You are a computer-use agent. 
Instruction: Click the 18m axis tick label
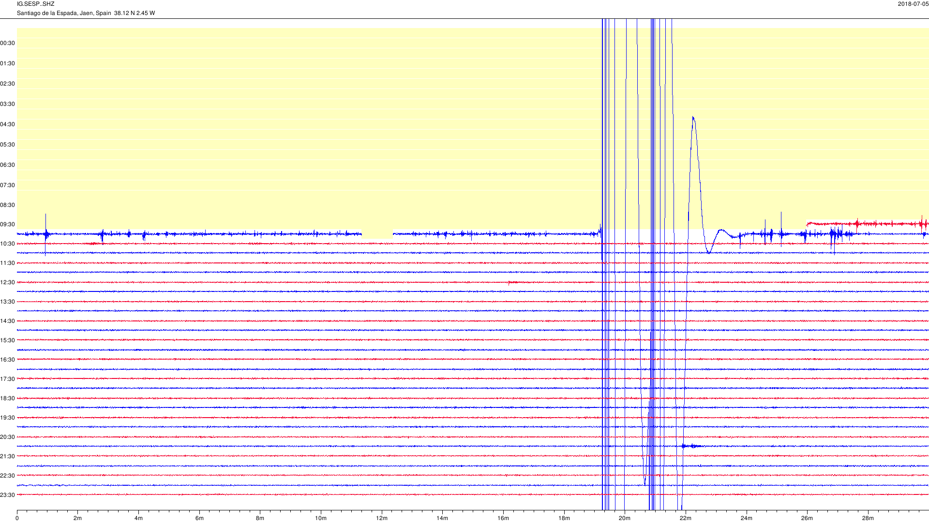click(x=564, y=518)
